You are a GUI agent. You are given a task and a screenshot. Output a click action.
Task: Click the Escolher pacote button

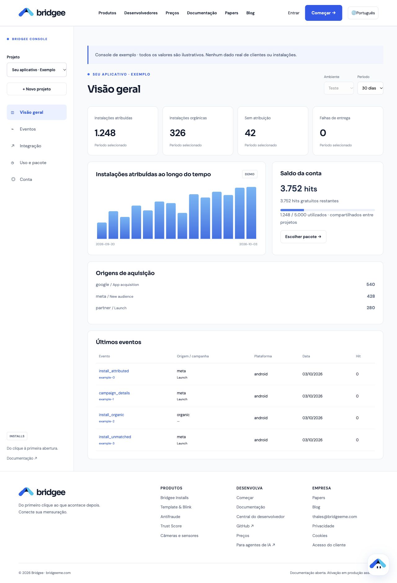(x=303, y=237)
